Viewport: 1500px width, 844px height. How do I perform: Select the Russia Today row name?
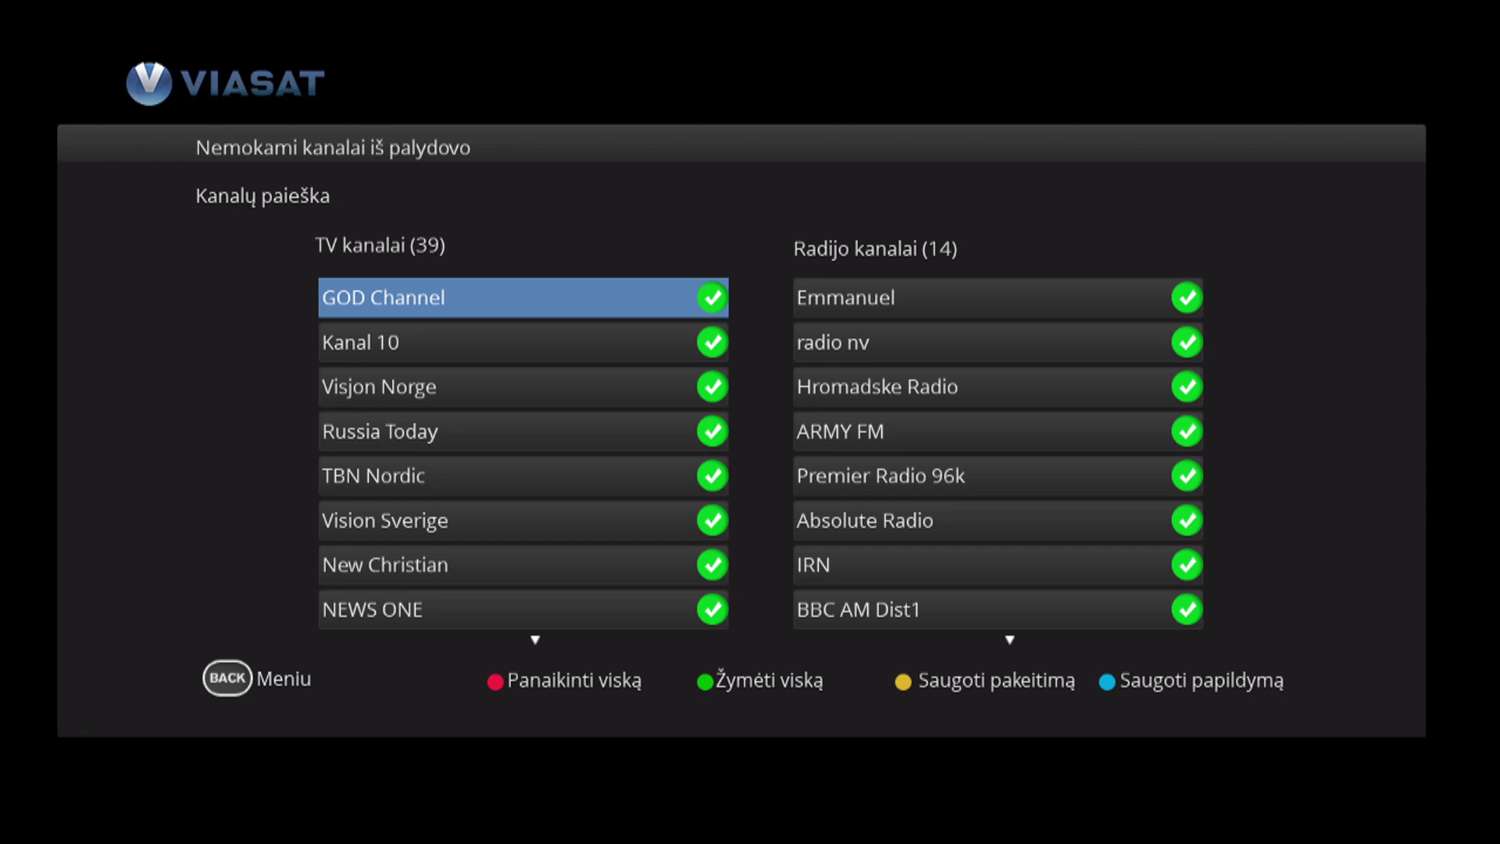pos(380,432)
